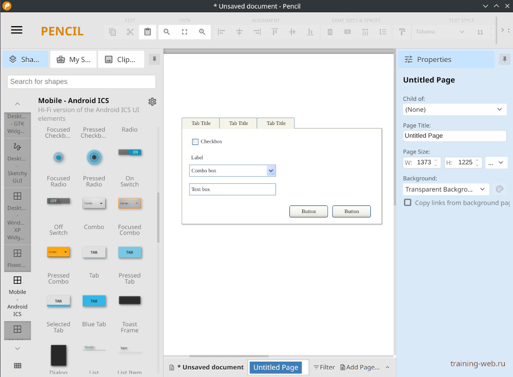This screenshot has height=377, width=513.
Task: Click the Distribute horizontal spacing icon
Action: 365,32
